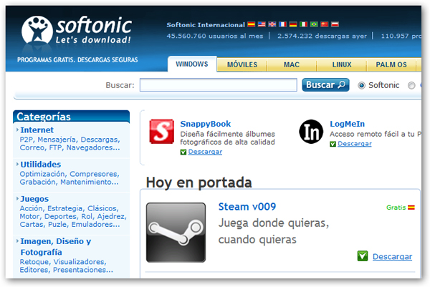
Task: Click Descargar link under SnappyBook
Action: [205, 152]
